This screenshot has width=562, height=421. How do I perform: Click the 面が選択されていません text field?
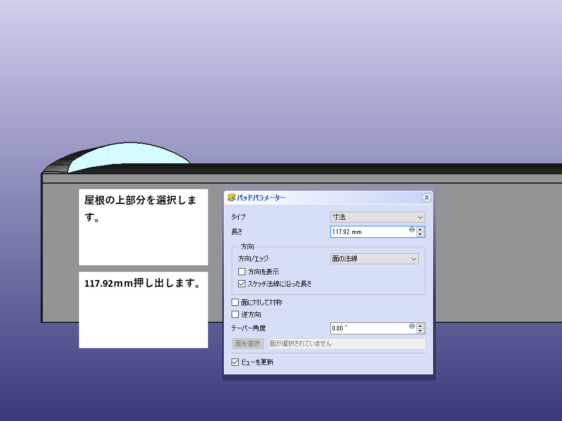coord(346,344)
